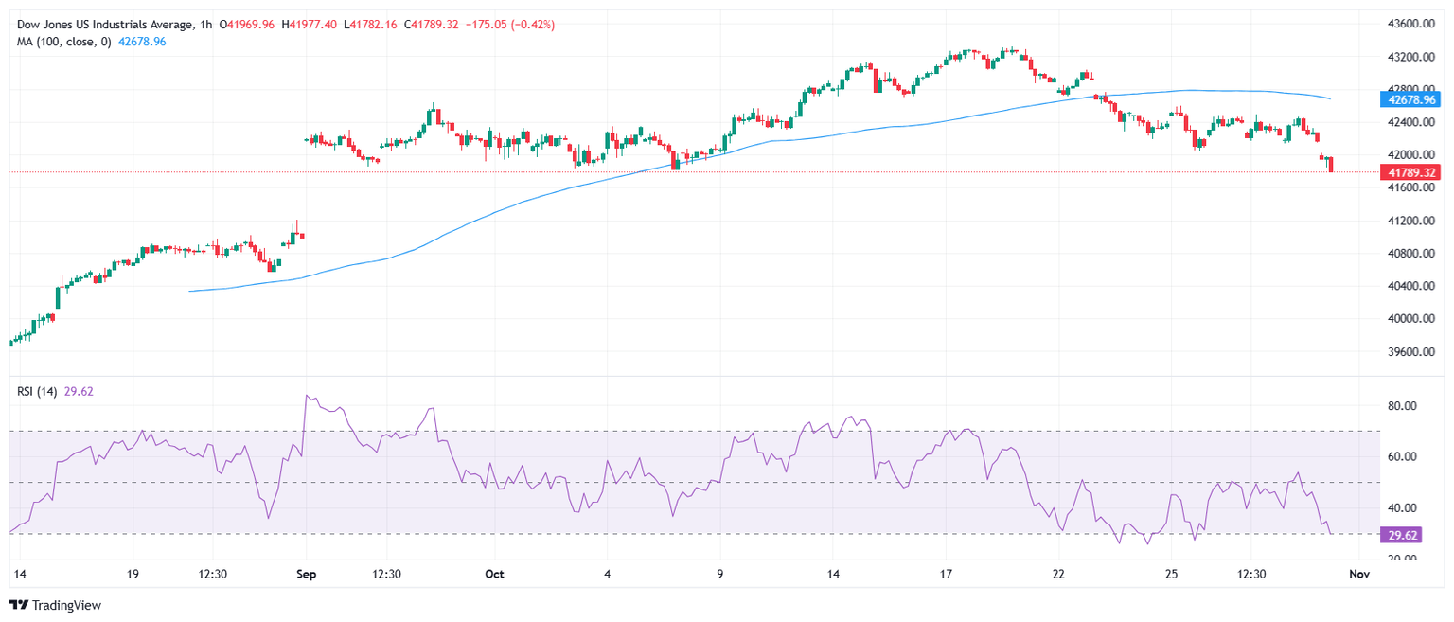Click the RSI 40.00 axis label
Screen dimensions: 1454x622
1404,507
